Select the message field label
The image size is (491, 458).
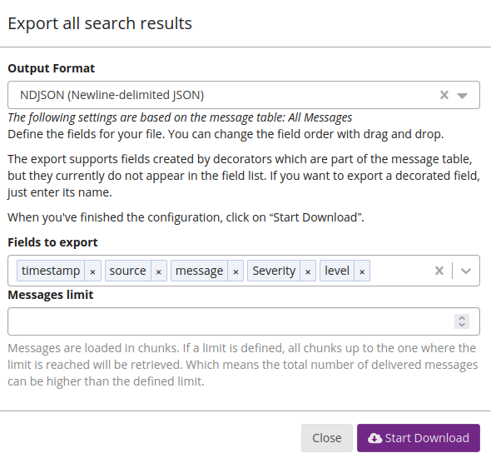pos(199,271)
